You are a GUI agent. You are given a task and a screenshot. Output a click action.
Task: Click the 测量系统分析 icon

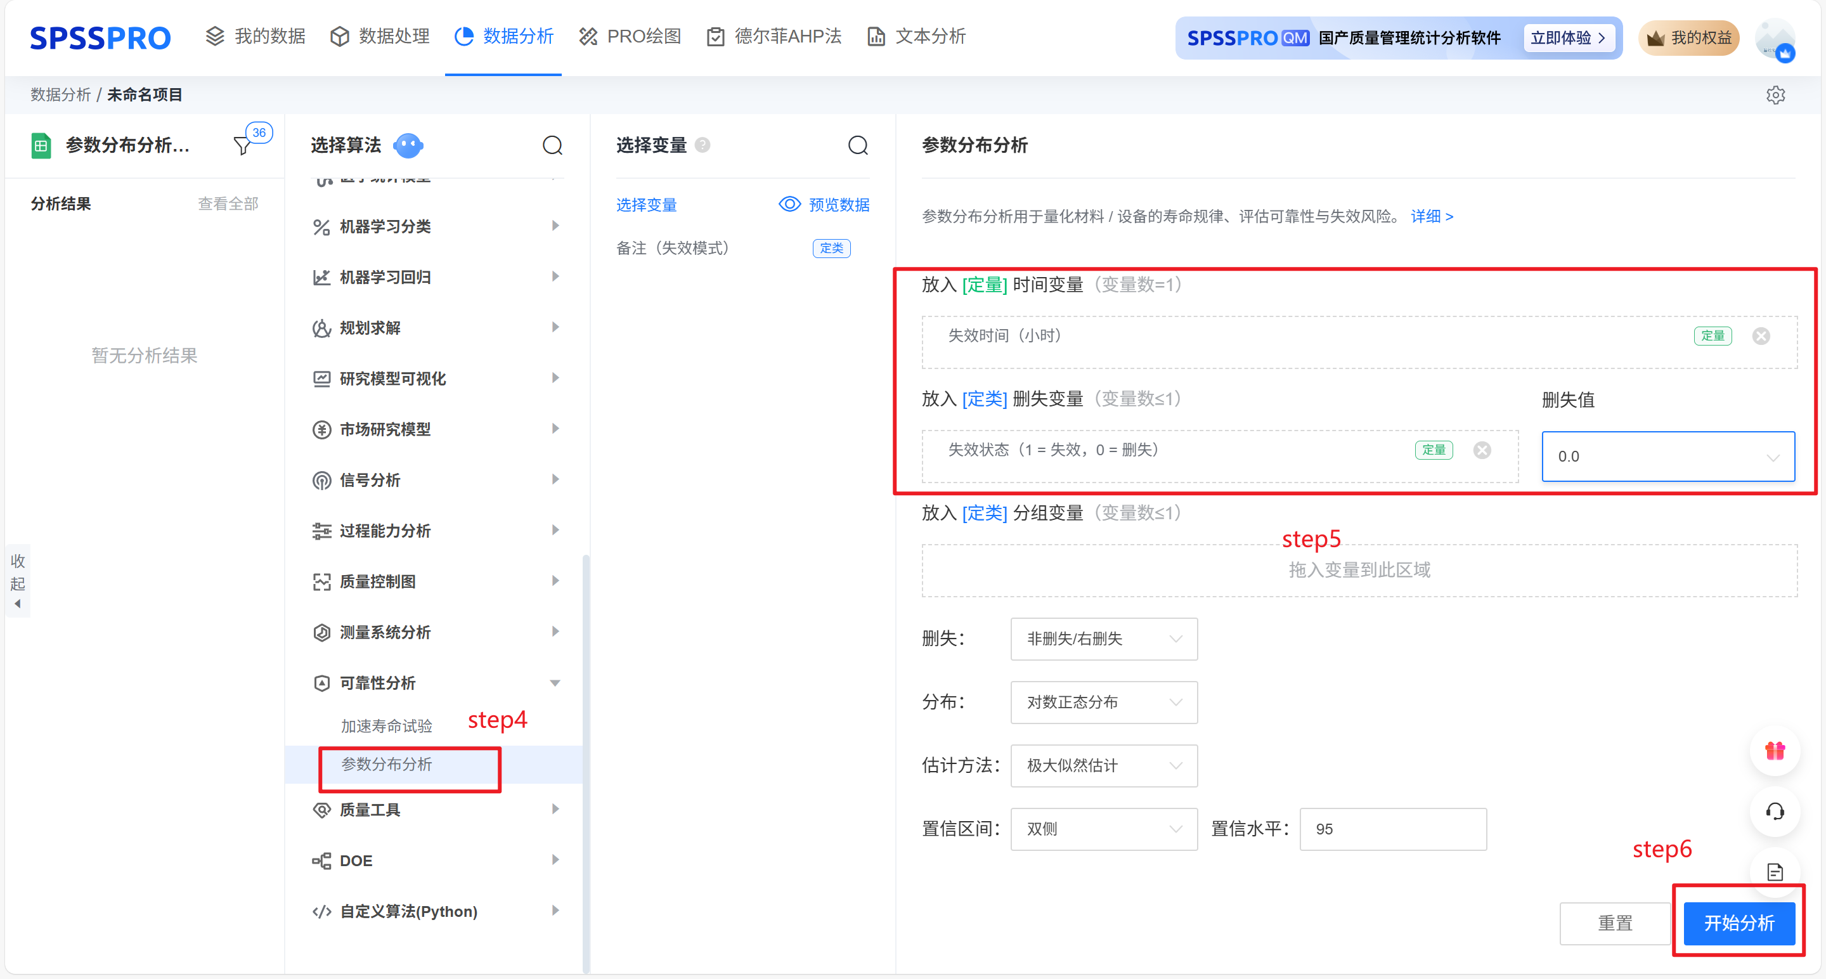coord(321,632)
